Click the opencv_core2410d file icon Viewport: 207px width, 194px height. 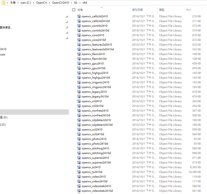click(x=79, y=40)
